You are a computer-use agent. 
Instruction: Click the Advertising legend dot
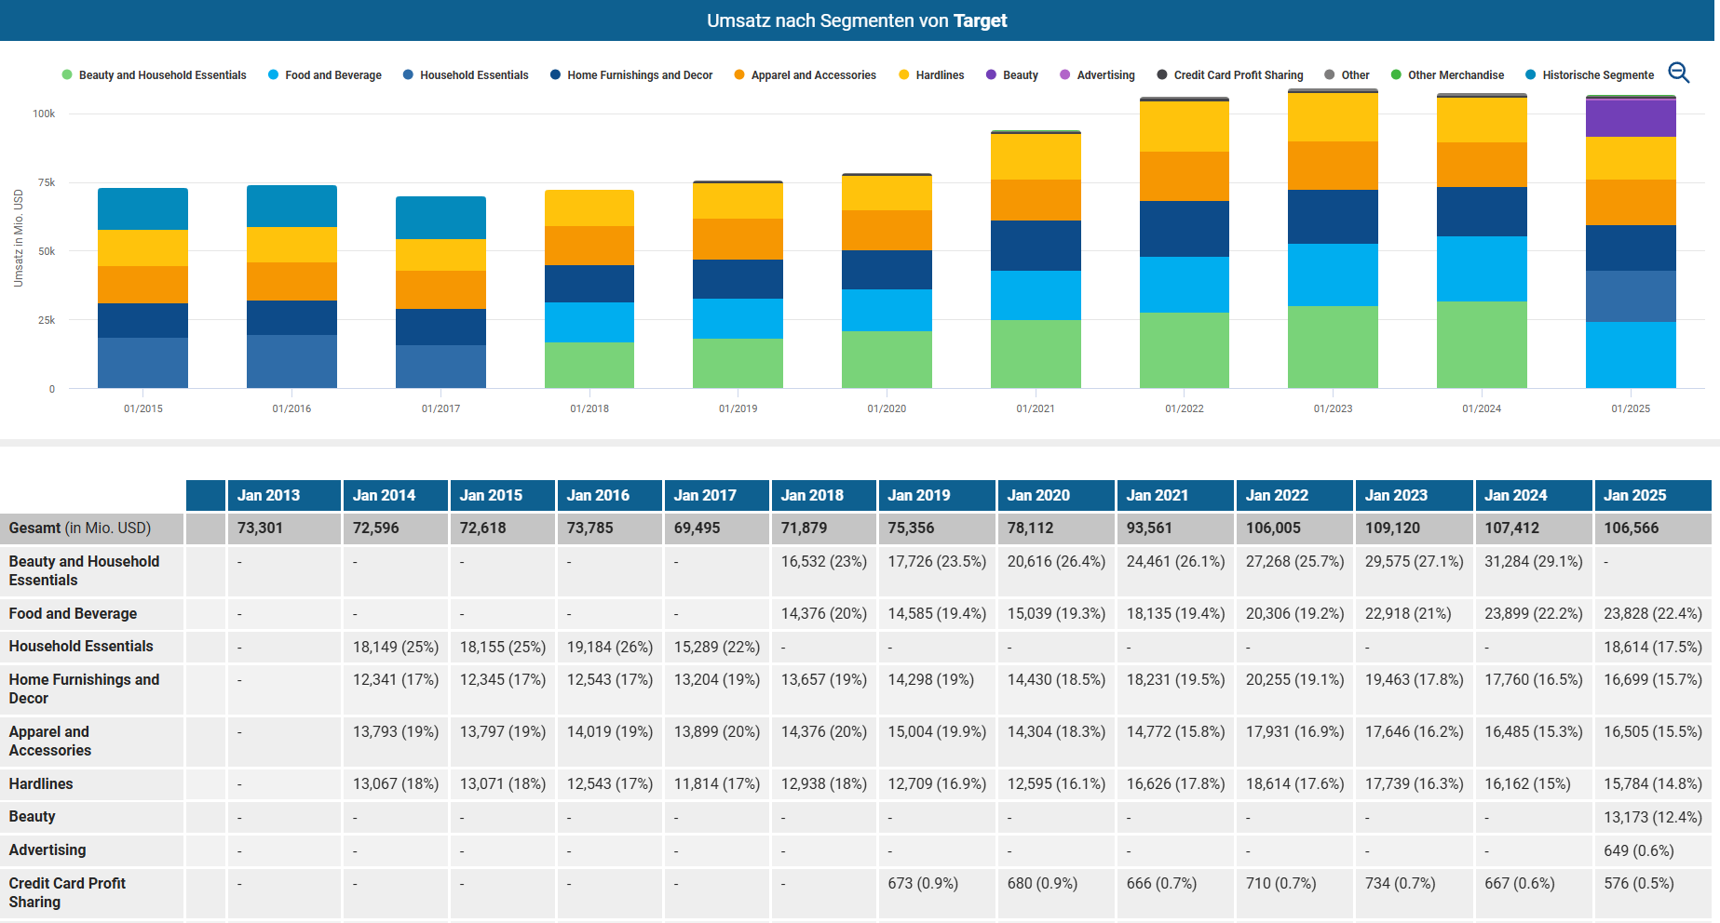(x=1065, y=75)
